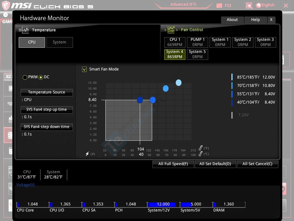294x221 pixels.
Task: Click the MSI dragon logo
Action: (6, 5)
